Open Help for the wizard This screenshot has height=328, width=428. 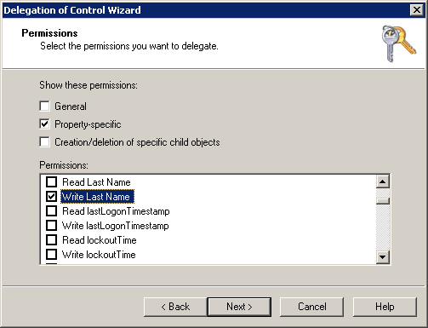coord(385,307)
